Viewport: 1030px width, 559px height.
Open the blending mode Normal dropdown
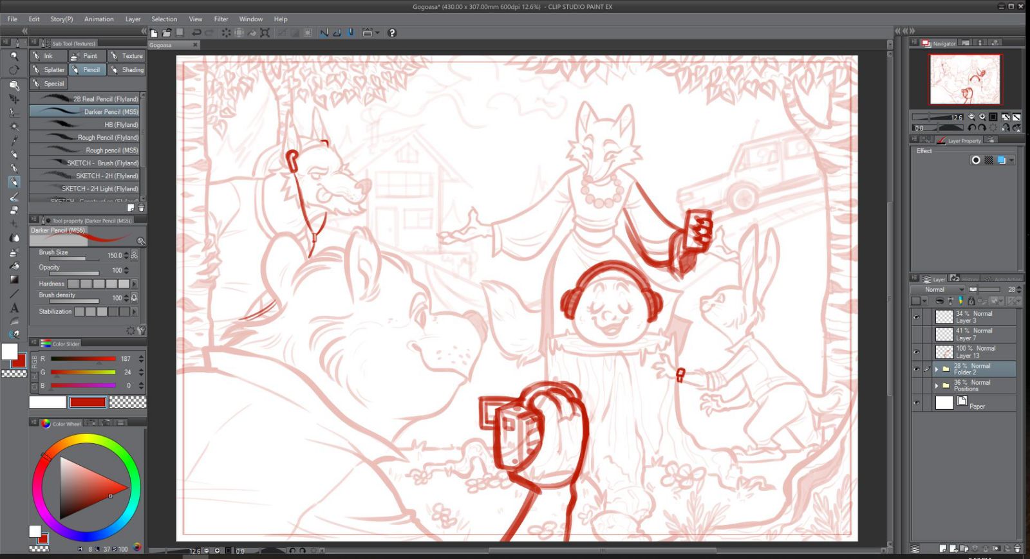click(937, 289)
